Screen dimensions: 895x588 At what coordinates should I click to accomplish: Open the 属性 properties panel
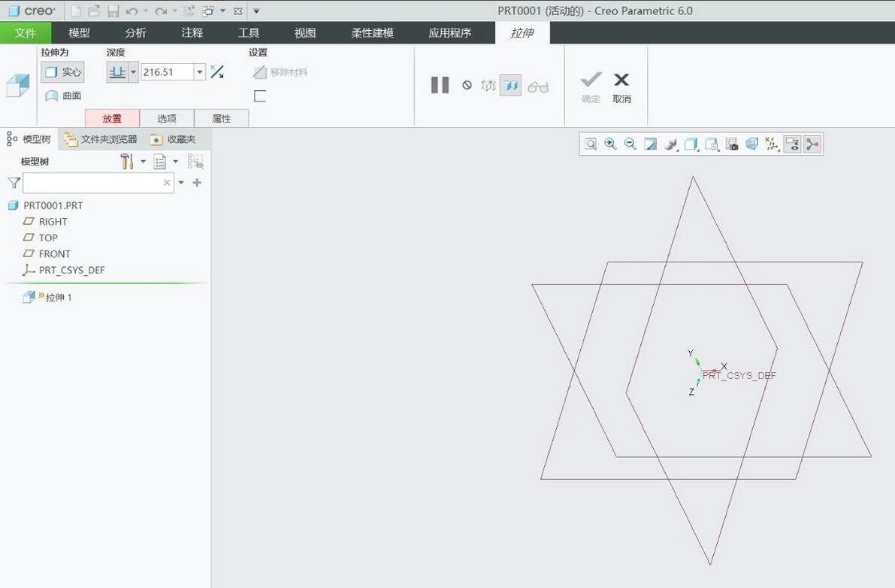(x=222, y=118)
